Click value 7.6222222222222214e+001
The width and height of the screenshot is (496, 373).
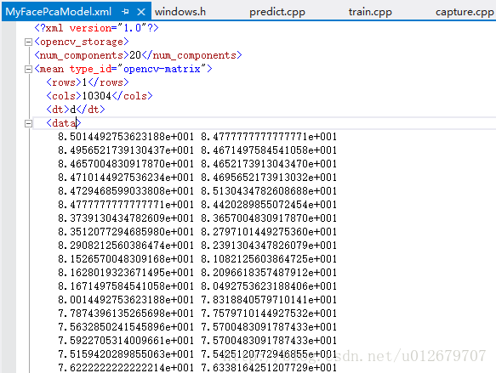126,368
